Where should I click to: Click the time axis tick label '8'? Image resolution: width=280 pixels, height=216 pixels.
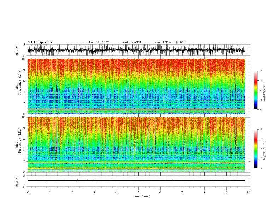point(204,192)
